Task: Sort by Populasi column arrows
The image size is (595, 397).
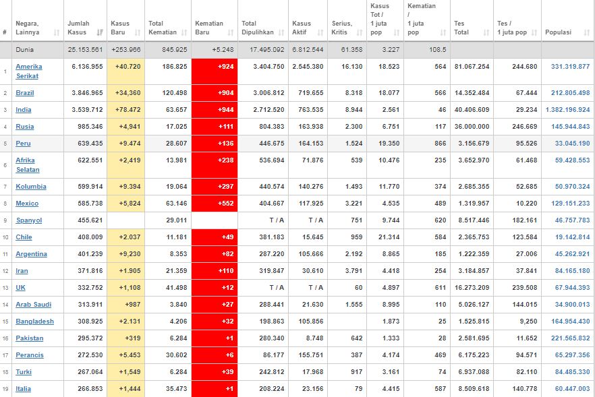Action: 587,32
